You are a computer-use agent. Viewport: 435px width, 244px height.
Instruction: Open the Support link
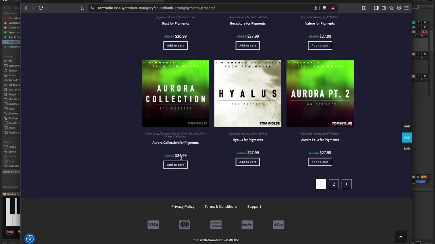(254, 206)
